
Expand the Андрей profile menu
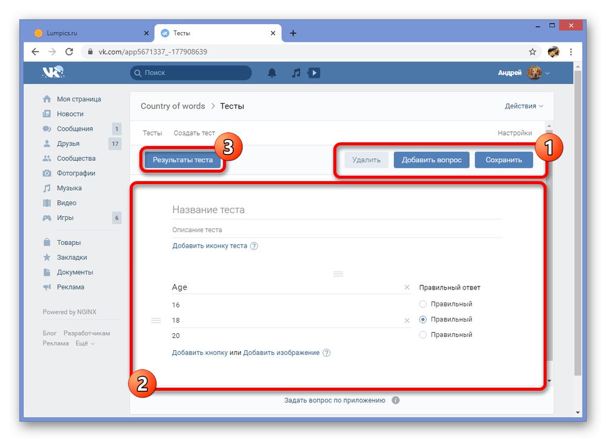tap(524, 73)
